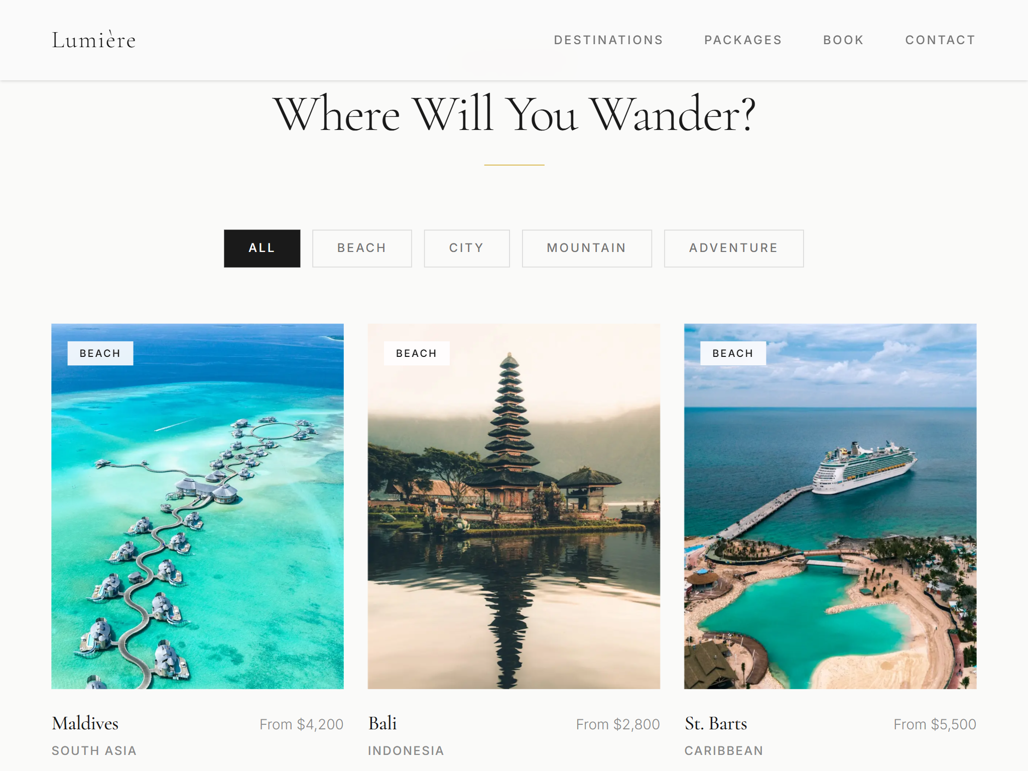The height and width of the screenshot is (771, 1028).
Task: Click the From $2,800 Bali price
Action: (618, 724)
